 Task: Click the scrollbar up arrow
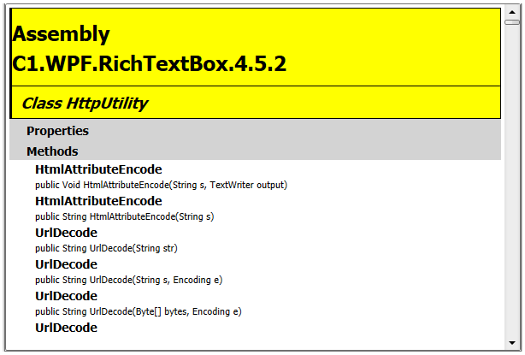[x=512, y=12]
